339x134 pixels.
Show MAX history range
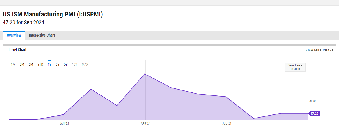[85, 64]
